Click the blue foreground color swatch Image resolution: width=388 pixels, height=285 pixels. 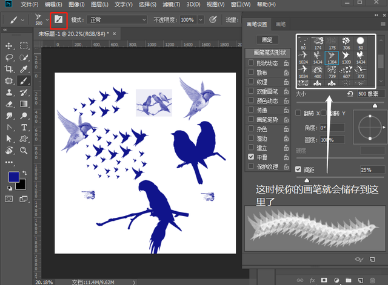point(13,177)
